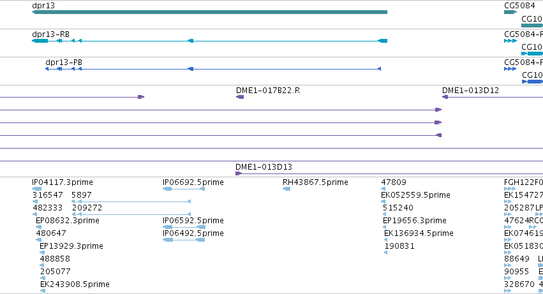Click the DME1-013D12 label
Image resolution: width=543 pixels, height=294 pixels.
470,91
